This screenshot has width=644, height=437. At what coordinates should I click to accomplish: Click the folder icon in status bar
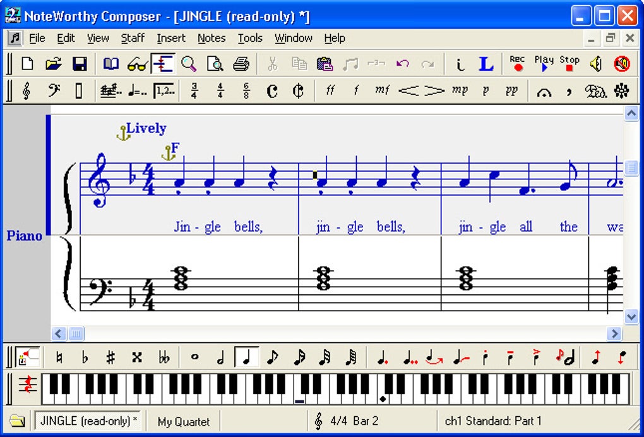(17, 421)
